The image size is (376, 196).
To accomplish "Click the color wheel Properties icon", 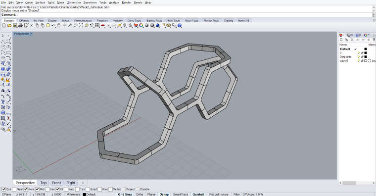I will click(141, 25).
